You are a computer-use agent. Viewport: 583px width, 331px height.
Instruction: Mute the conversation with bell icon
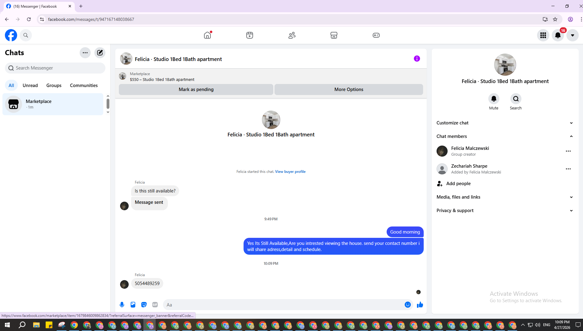click(494, 99)
